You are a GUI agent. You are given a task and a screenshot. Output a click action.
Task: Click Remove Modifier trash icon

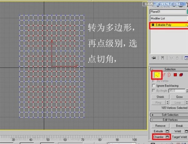(177, 58)
